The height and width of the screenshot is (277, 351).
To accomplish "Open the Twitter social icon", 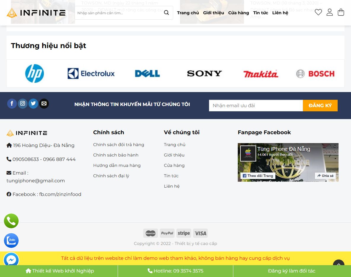I will coord(33,104).
